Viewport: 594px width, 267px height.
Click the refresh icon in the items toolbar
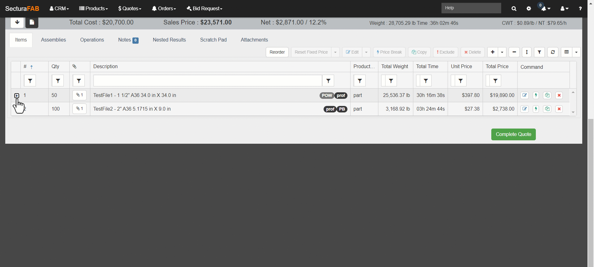click(x=553, y=52)
